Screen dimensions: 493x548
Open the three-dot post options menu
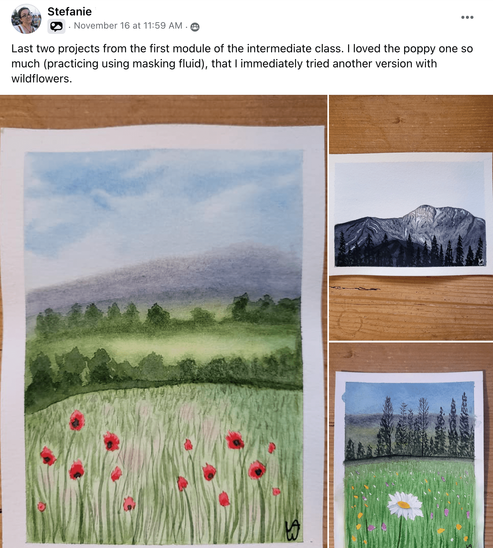tap(467, 17)
